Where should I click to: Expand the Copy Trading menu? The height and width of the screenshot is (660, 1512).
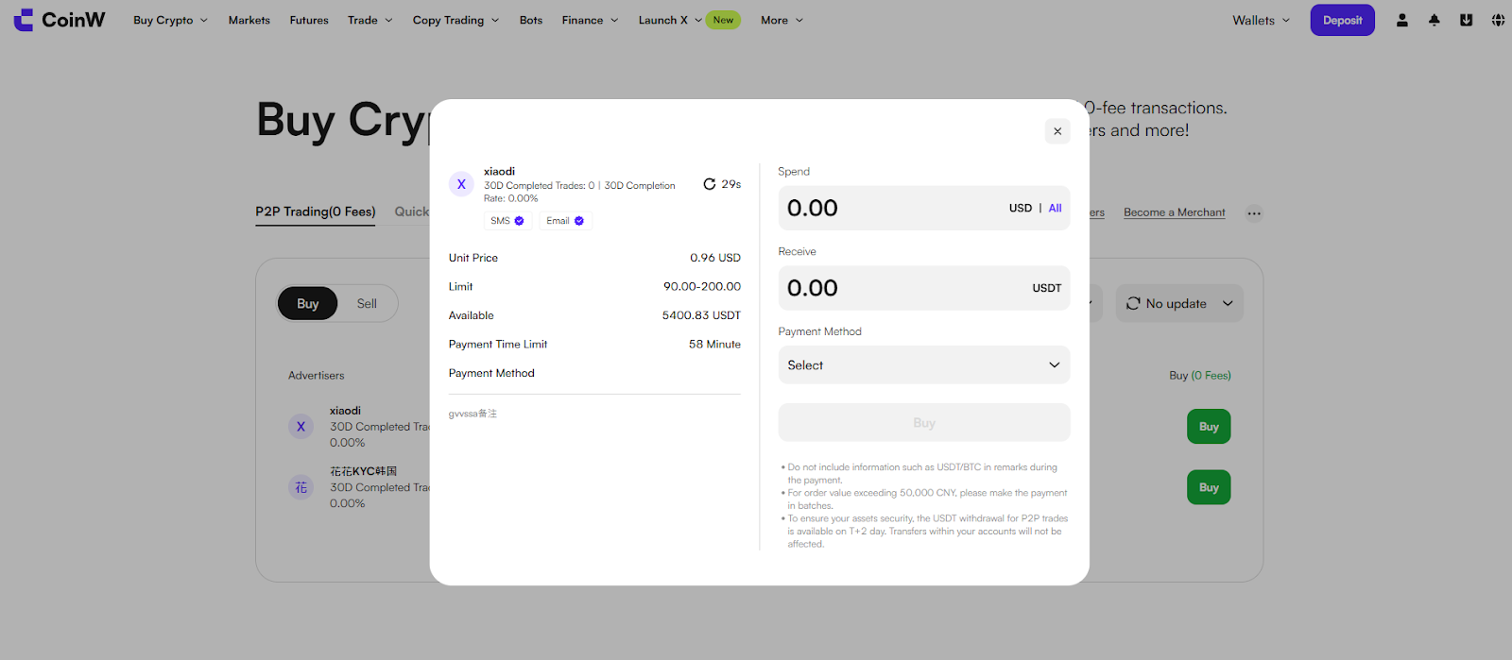coord(455,20)
